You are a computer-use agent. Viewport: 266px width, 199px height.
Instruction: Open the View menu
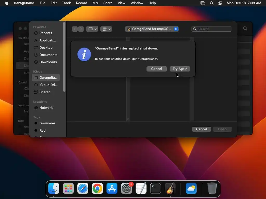coord(122,3)
